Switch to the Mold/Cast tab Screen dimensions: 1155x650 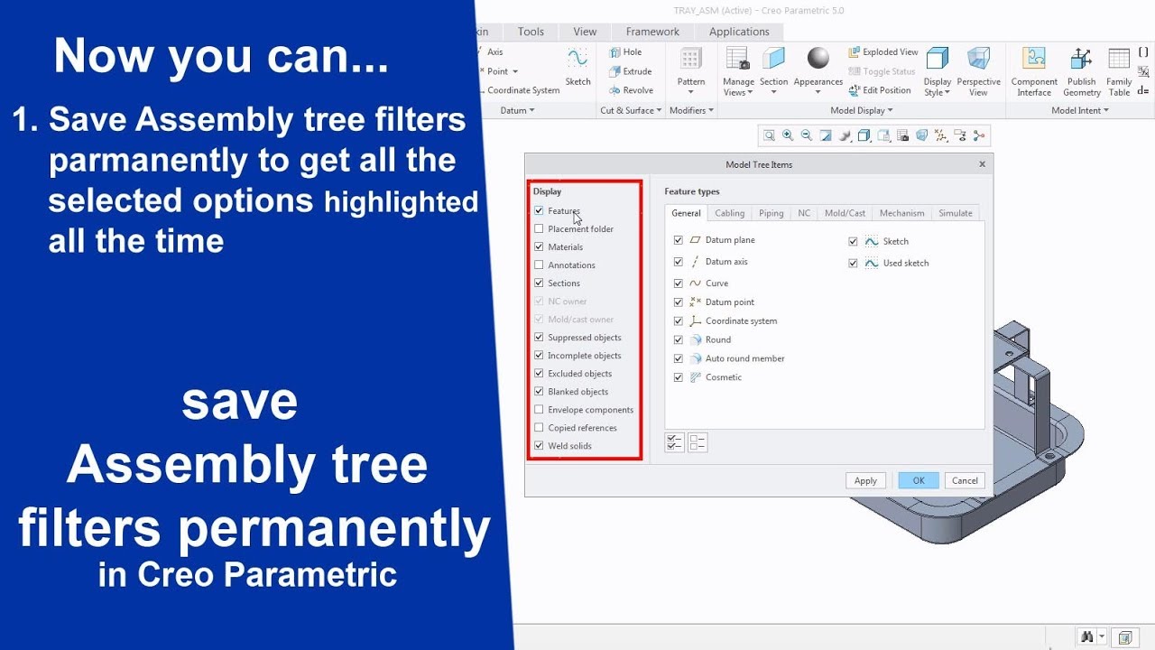coord(845,213)
